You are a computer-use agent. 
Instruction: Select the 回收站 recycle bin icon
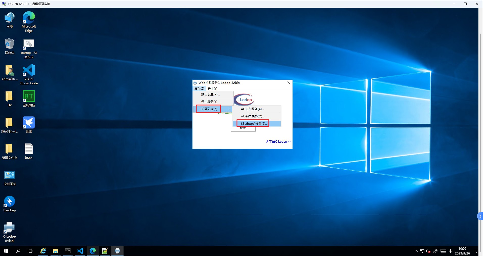point(10,46)
